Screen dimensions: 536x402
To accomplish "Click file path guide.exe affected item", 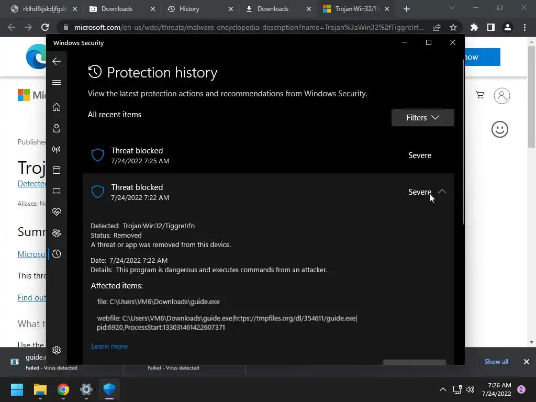I will click(x=158, y=302).
